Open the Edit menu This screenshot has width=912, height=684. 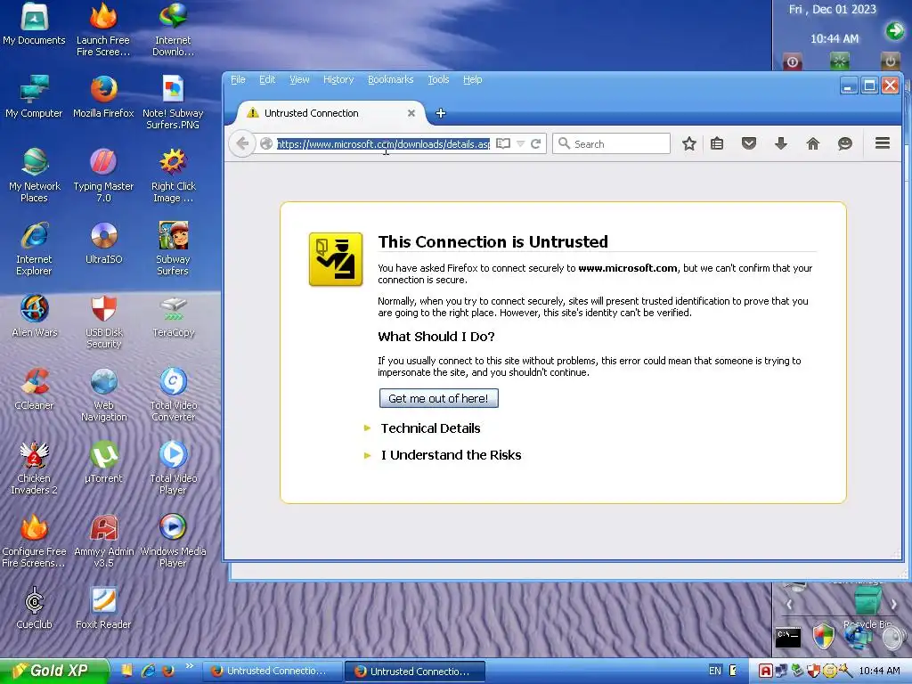click(x=267, y=79)
